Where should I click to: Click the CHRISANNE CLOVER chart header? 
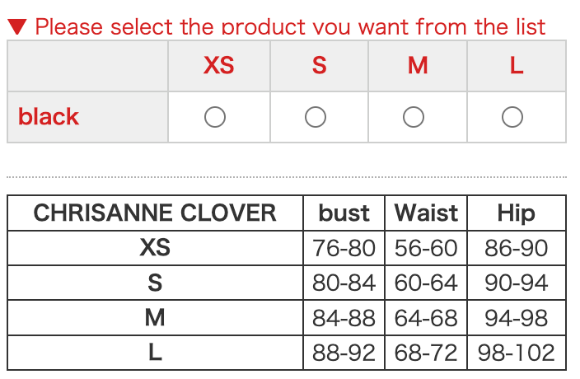155,213
